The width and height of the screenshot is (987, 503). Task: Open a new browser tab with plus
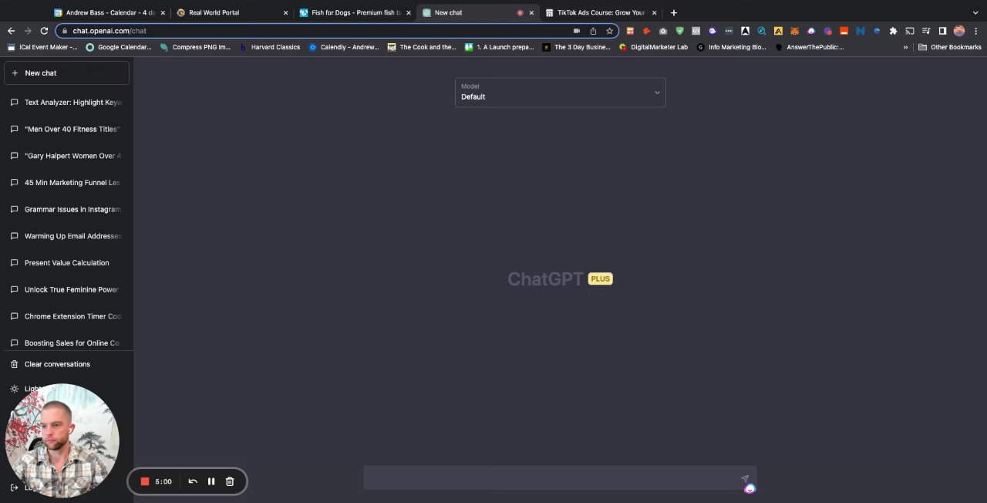click(x=674, y=12)
